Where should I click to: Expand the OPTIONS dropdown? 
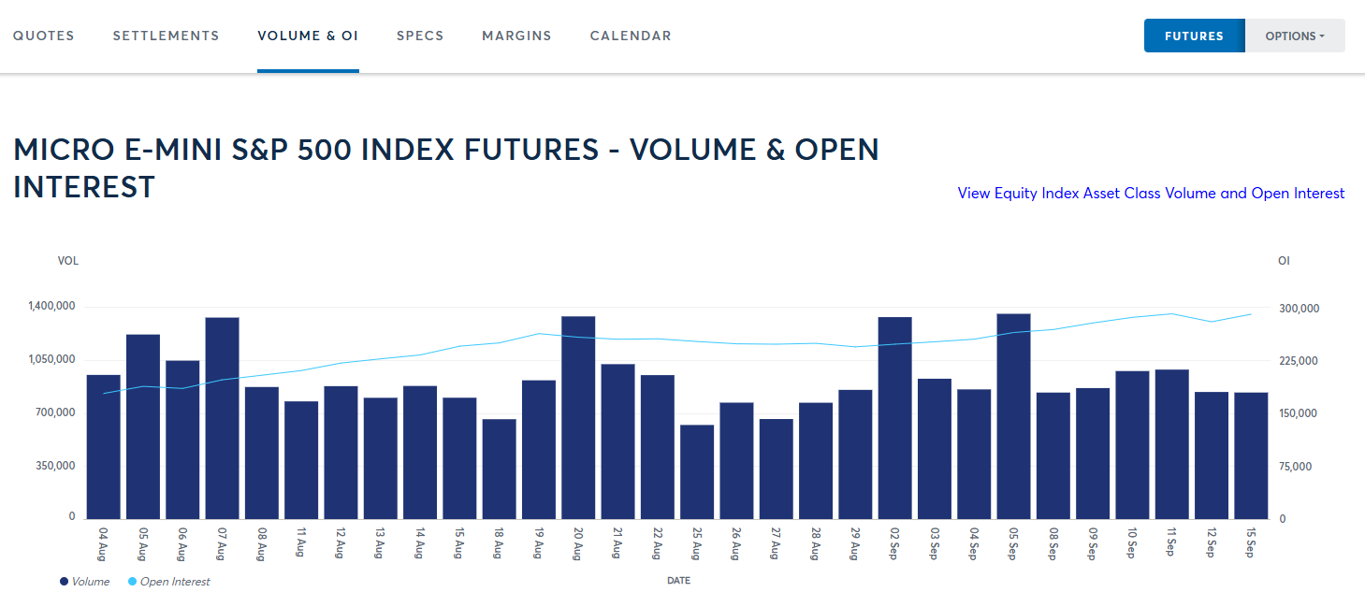(x=1295, y=35)
